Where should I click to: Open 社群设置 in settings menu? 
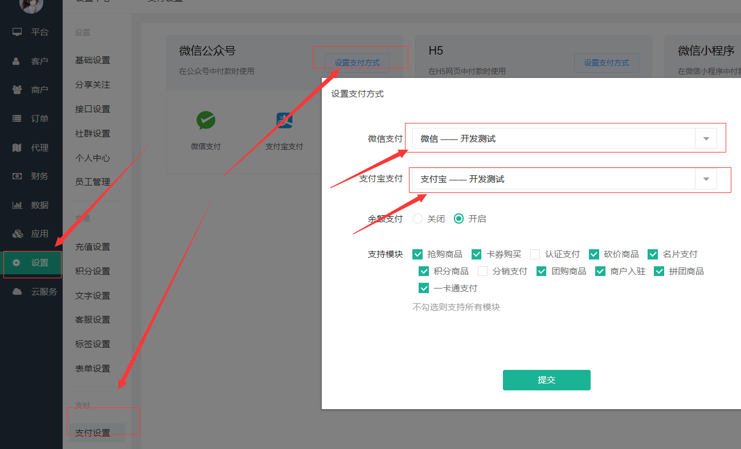click(x=93, y=133)
